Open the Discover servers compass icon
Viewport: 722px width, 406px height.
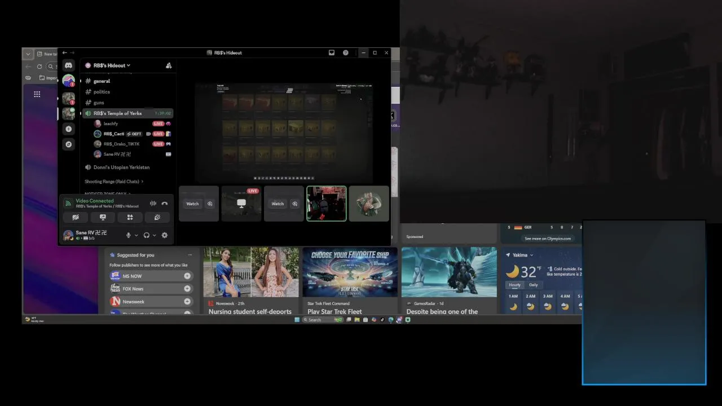pyautogui.click(x=68, y=144)
